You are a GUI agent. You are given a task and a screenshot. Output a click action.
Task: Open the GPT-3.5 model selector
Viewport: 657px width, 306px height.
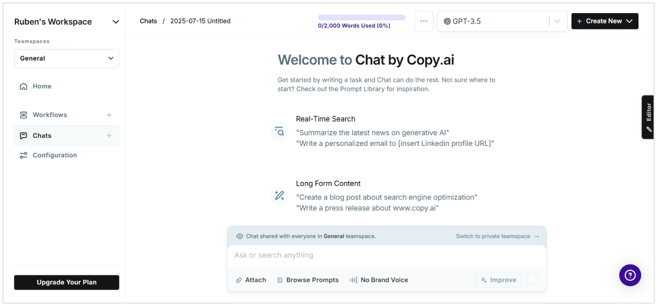(502, 21)
